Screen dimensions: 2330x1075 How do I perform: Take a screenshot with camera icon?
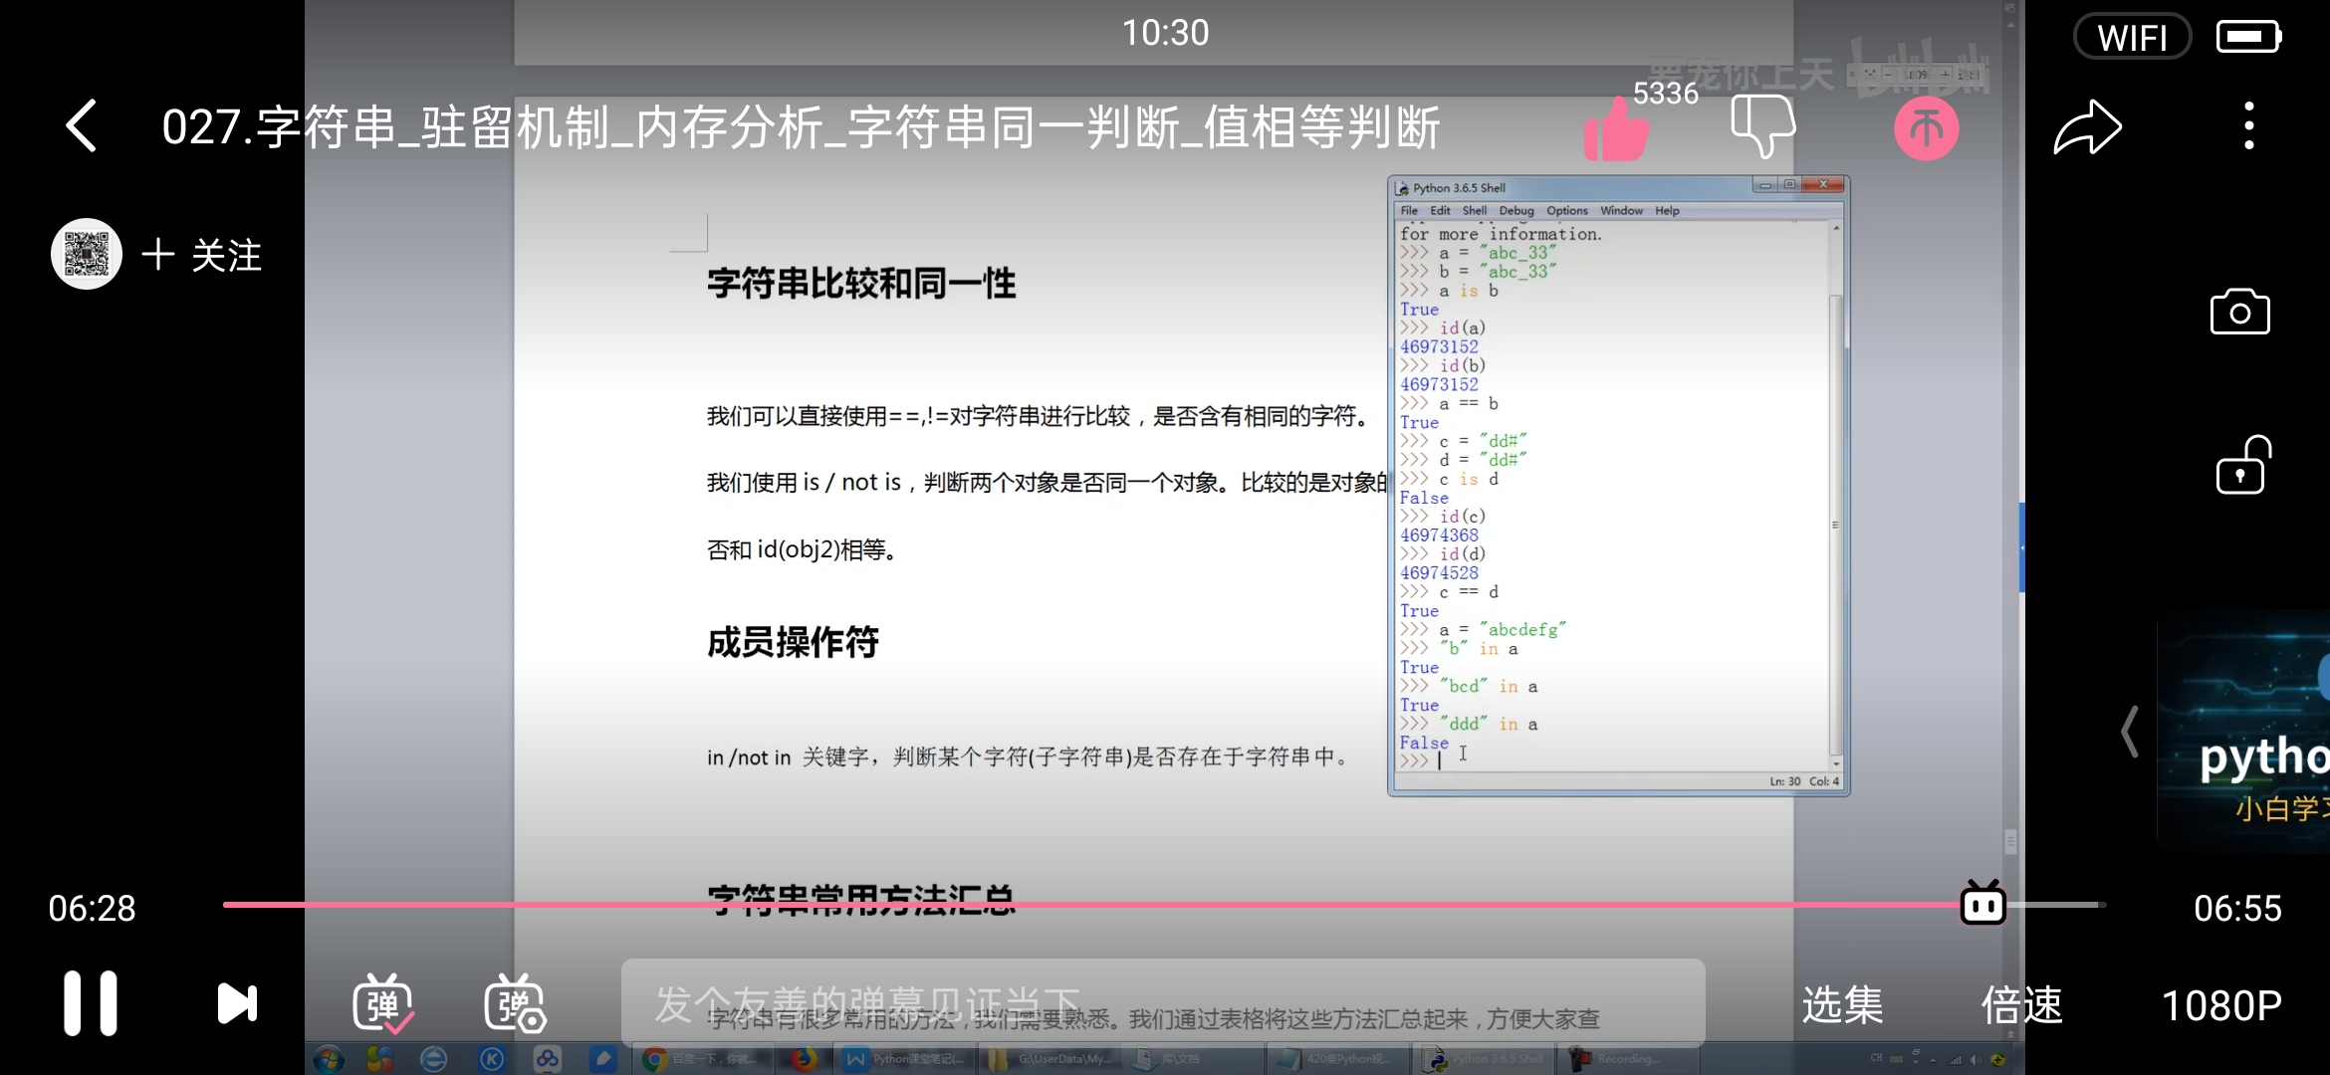[x=2239, y=313]
